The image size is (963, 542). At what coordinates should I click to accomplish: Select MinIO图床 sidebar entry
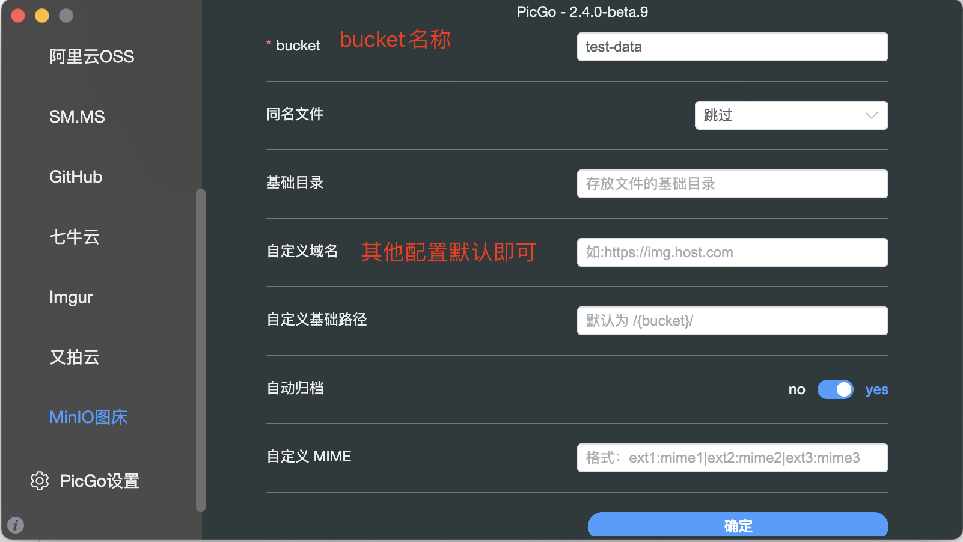(x=88, y=417)
